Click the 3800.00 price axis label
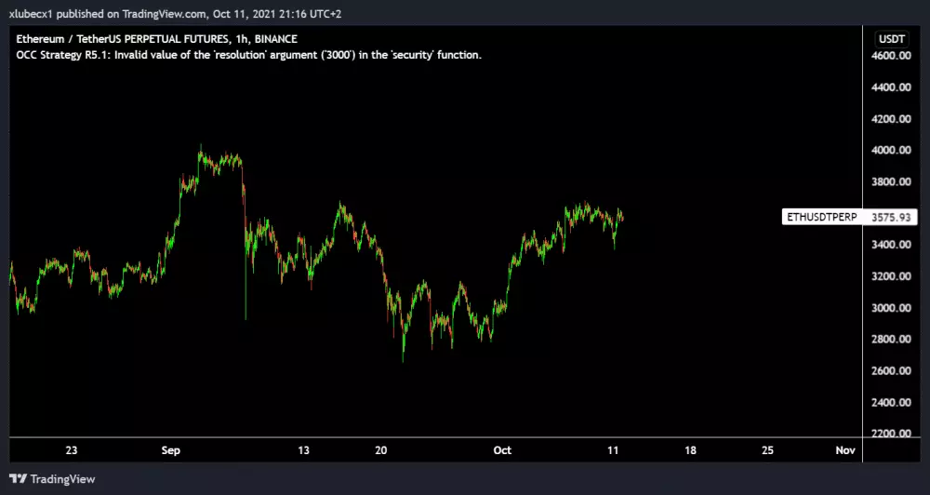 click(x=892, y=181)
